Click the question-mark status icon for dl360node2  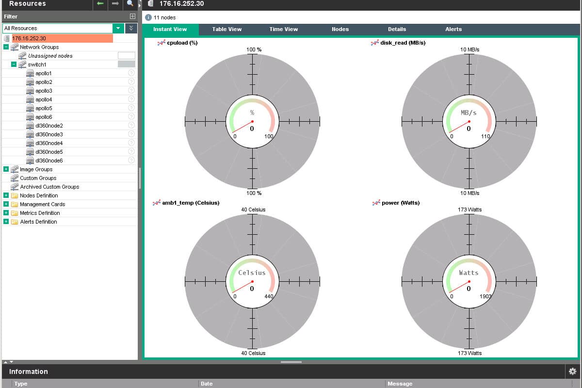pyautogui.click(x=131, y=125)
